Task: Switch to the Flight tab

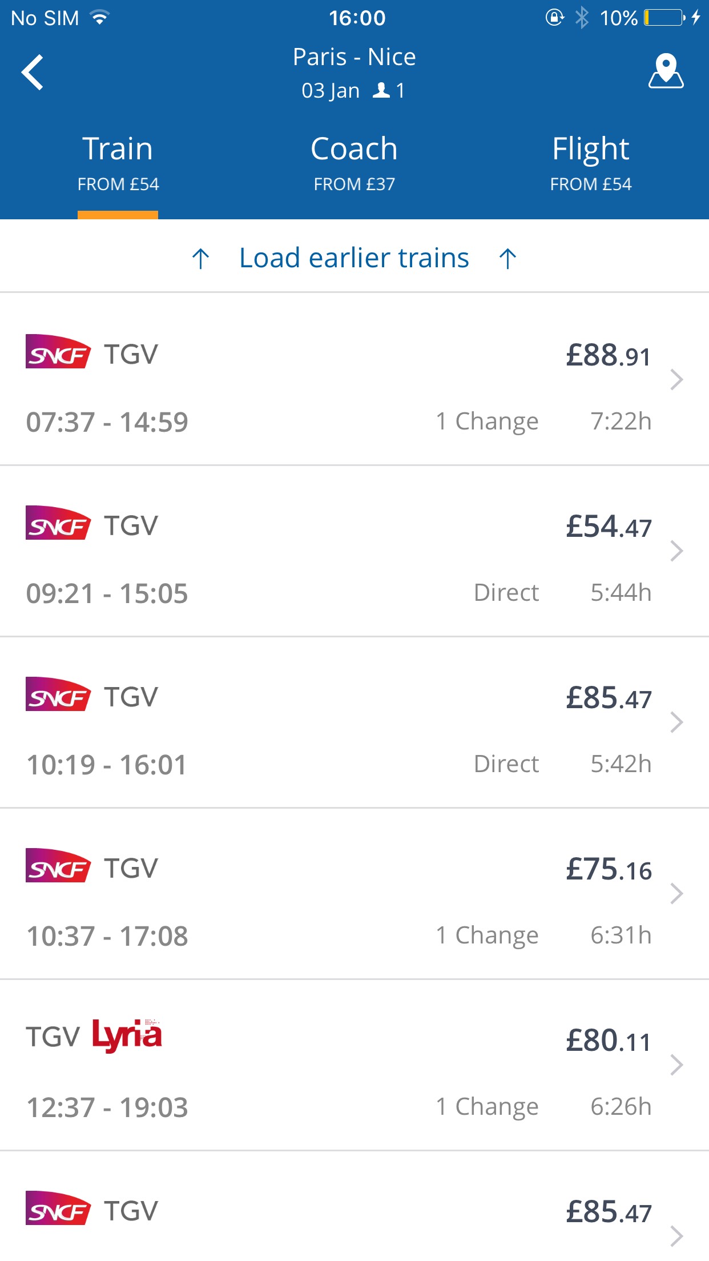Action: click(591, 163)
